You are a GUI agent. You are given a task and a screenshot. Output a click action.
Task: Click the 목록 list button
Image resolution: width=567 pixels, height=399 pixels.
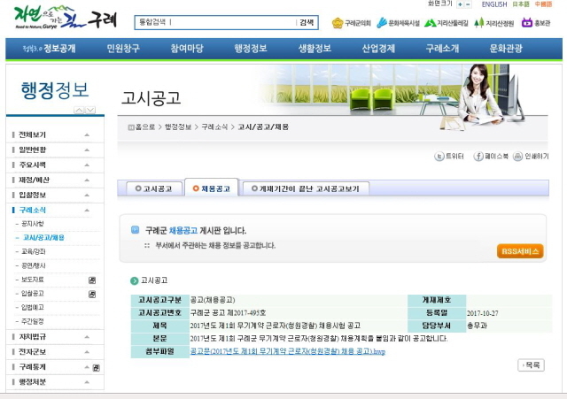click(531, 364)
